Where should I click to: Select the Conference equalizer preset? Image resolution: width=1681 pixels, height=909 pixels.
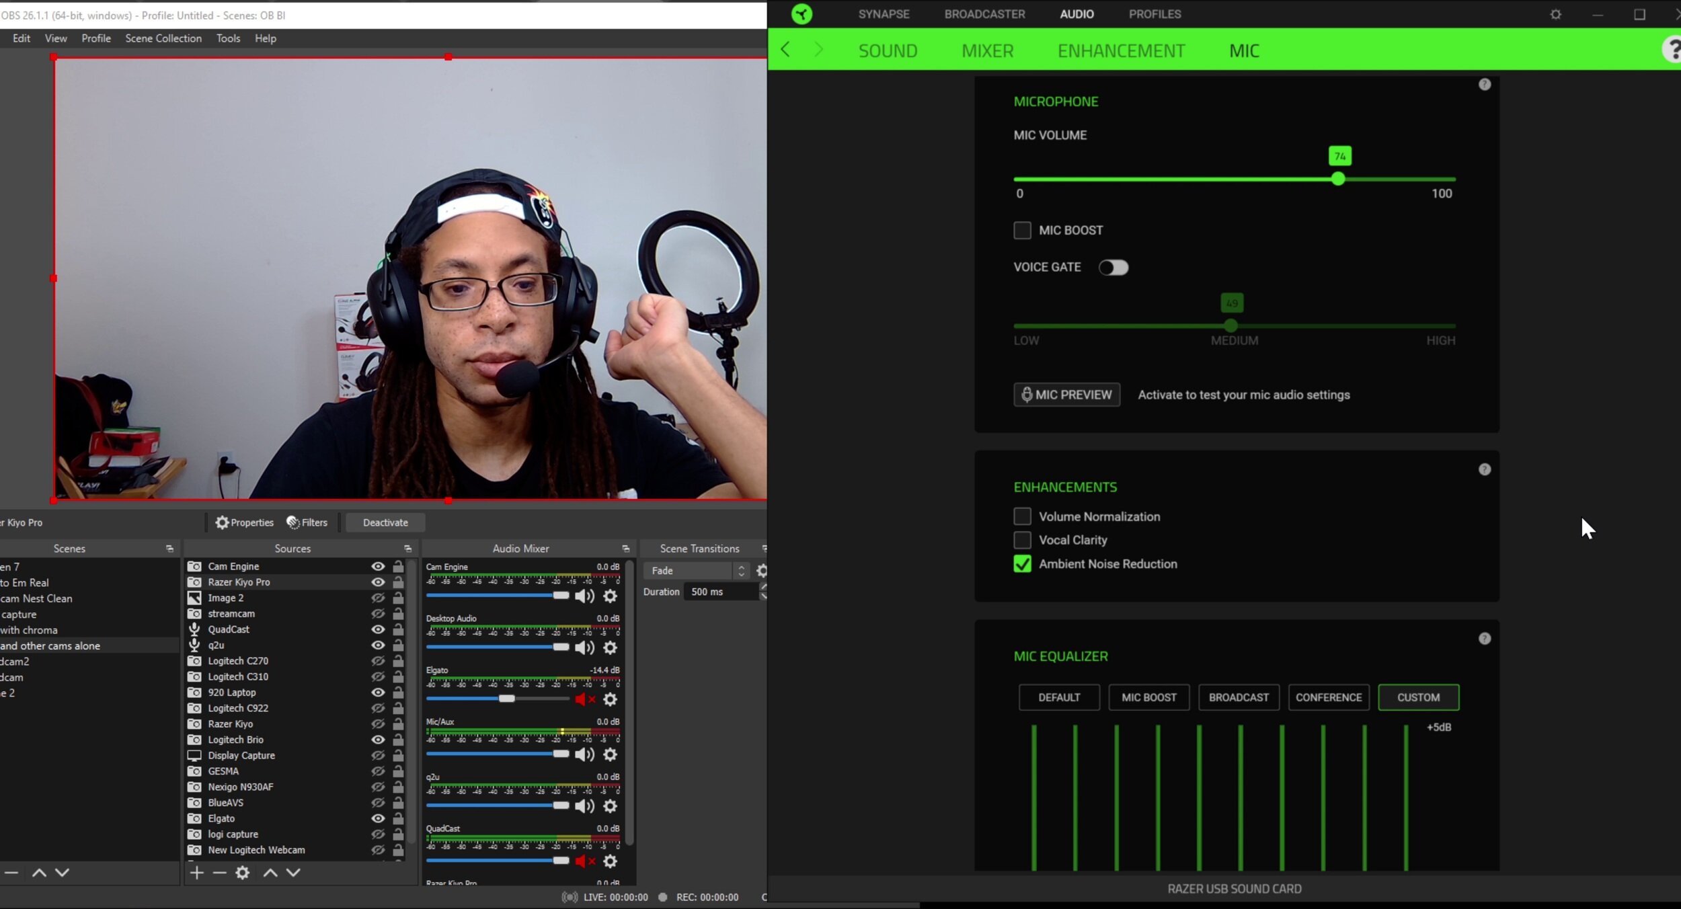coord(1329,697)
